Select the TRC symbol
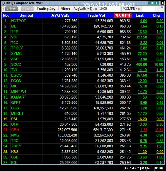166x171 pixels. coord(15,141)
